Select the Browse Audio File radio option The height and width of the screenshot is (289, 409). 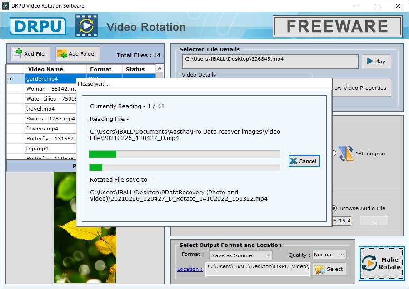pyautogui.click(x=334, y=208)
